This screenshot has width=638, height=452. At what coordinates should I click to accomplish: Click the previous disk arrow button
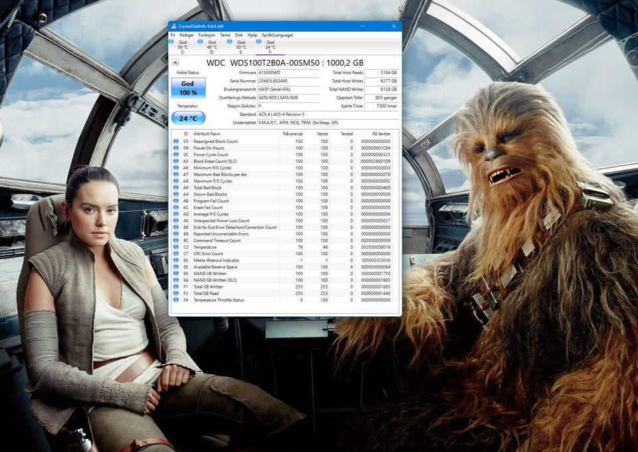[175, 62]
